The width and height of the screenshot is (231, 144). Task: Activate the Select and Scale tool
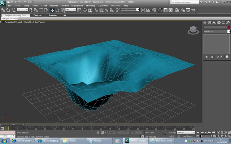point(62,10)
